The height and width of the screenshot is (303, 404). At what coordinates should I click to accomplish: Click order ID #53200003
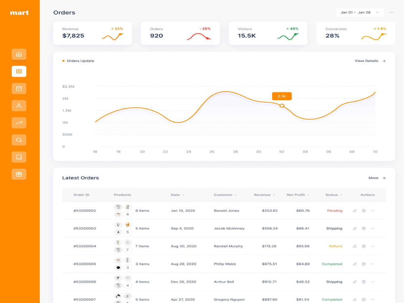[84, 228]
